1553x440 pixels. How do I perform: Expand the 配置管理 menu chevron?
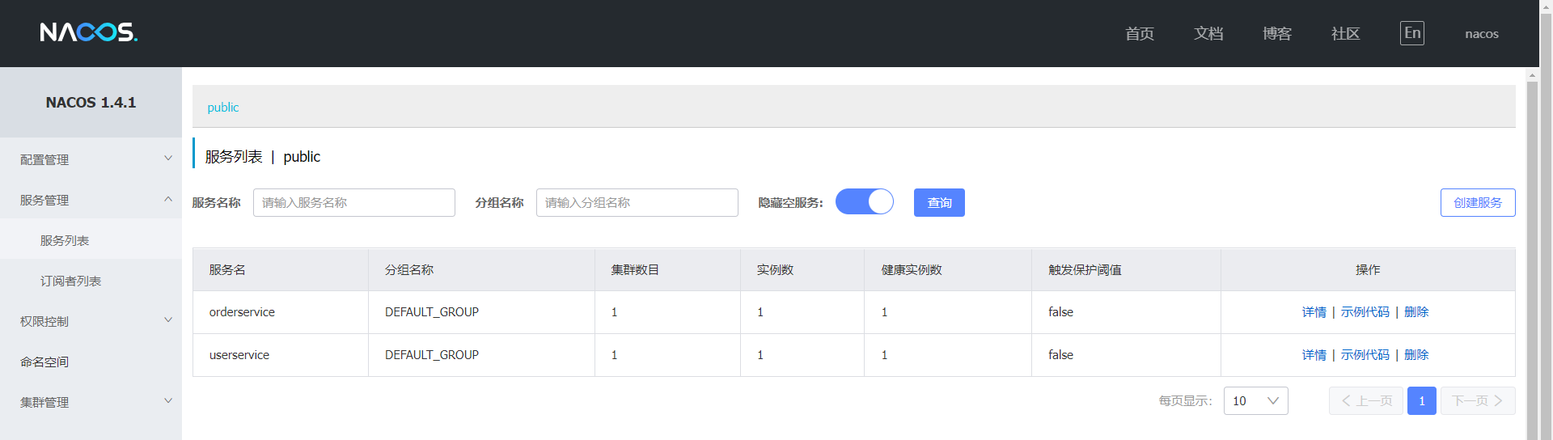[168, 159]
